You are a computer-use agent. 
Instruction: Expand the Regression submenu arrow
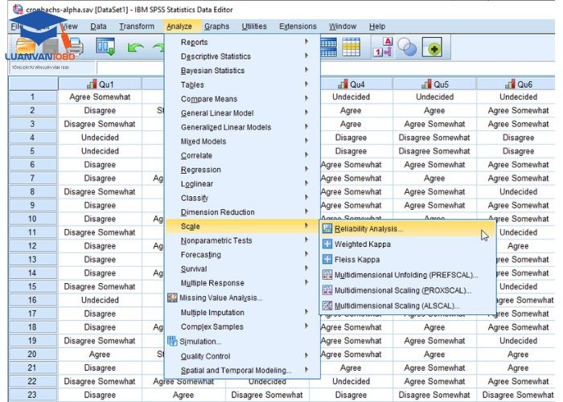coord(306,169)
